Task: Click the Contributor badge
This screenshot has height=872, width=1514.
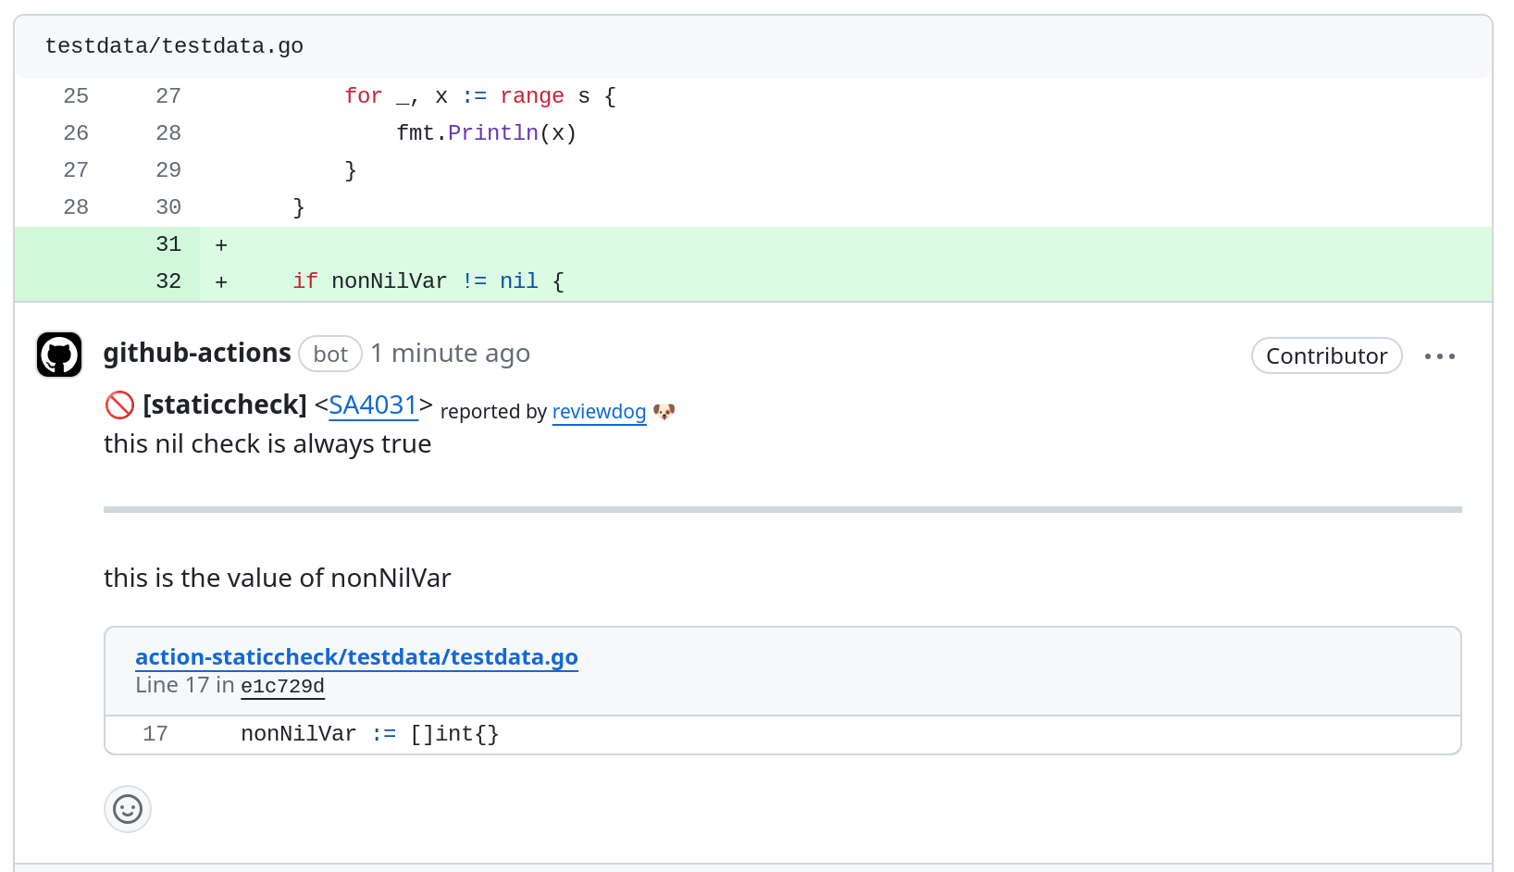Action: pyautogui.click(x=1326, y=356)
